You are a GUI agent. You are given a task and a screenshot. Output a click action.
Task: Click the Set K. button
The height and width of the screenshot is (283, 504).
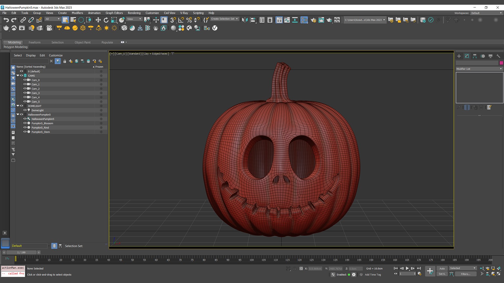tap(442, 274)
